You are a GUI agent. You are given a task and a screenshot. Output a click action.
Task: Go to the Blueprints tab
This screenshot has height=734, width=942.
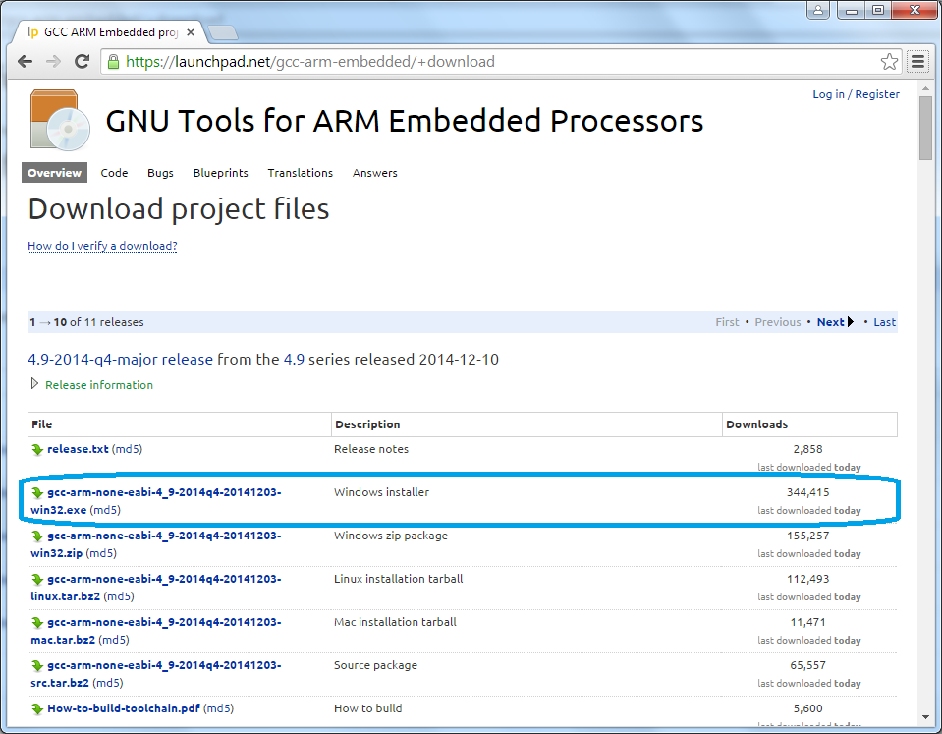(220, 173)
